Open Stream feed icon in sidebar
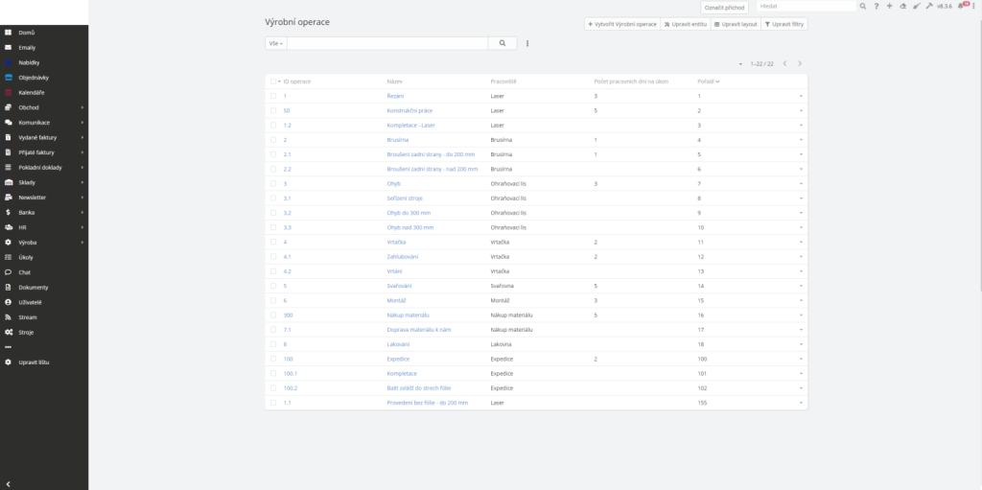 click(9, 316)
